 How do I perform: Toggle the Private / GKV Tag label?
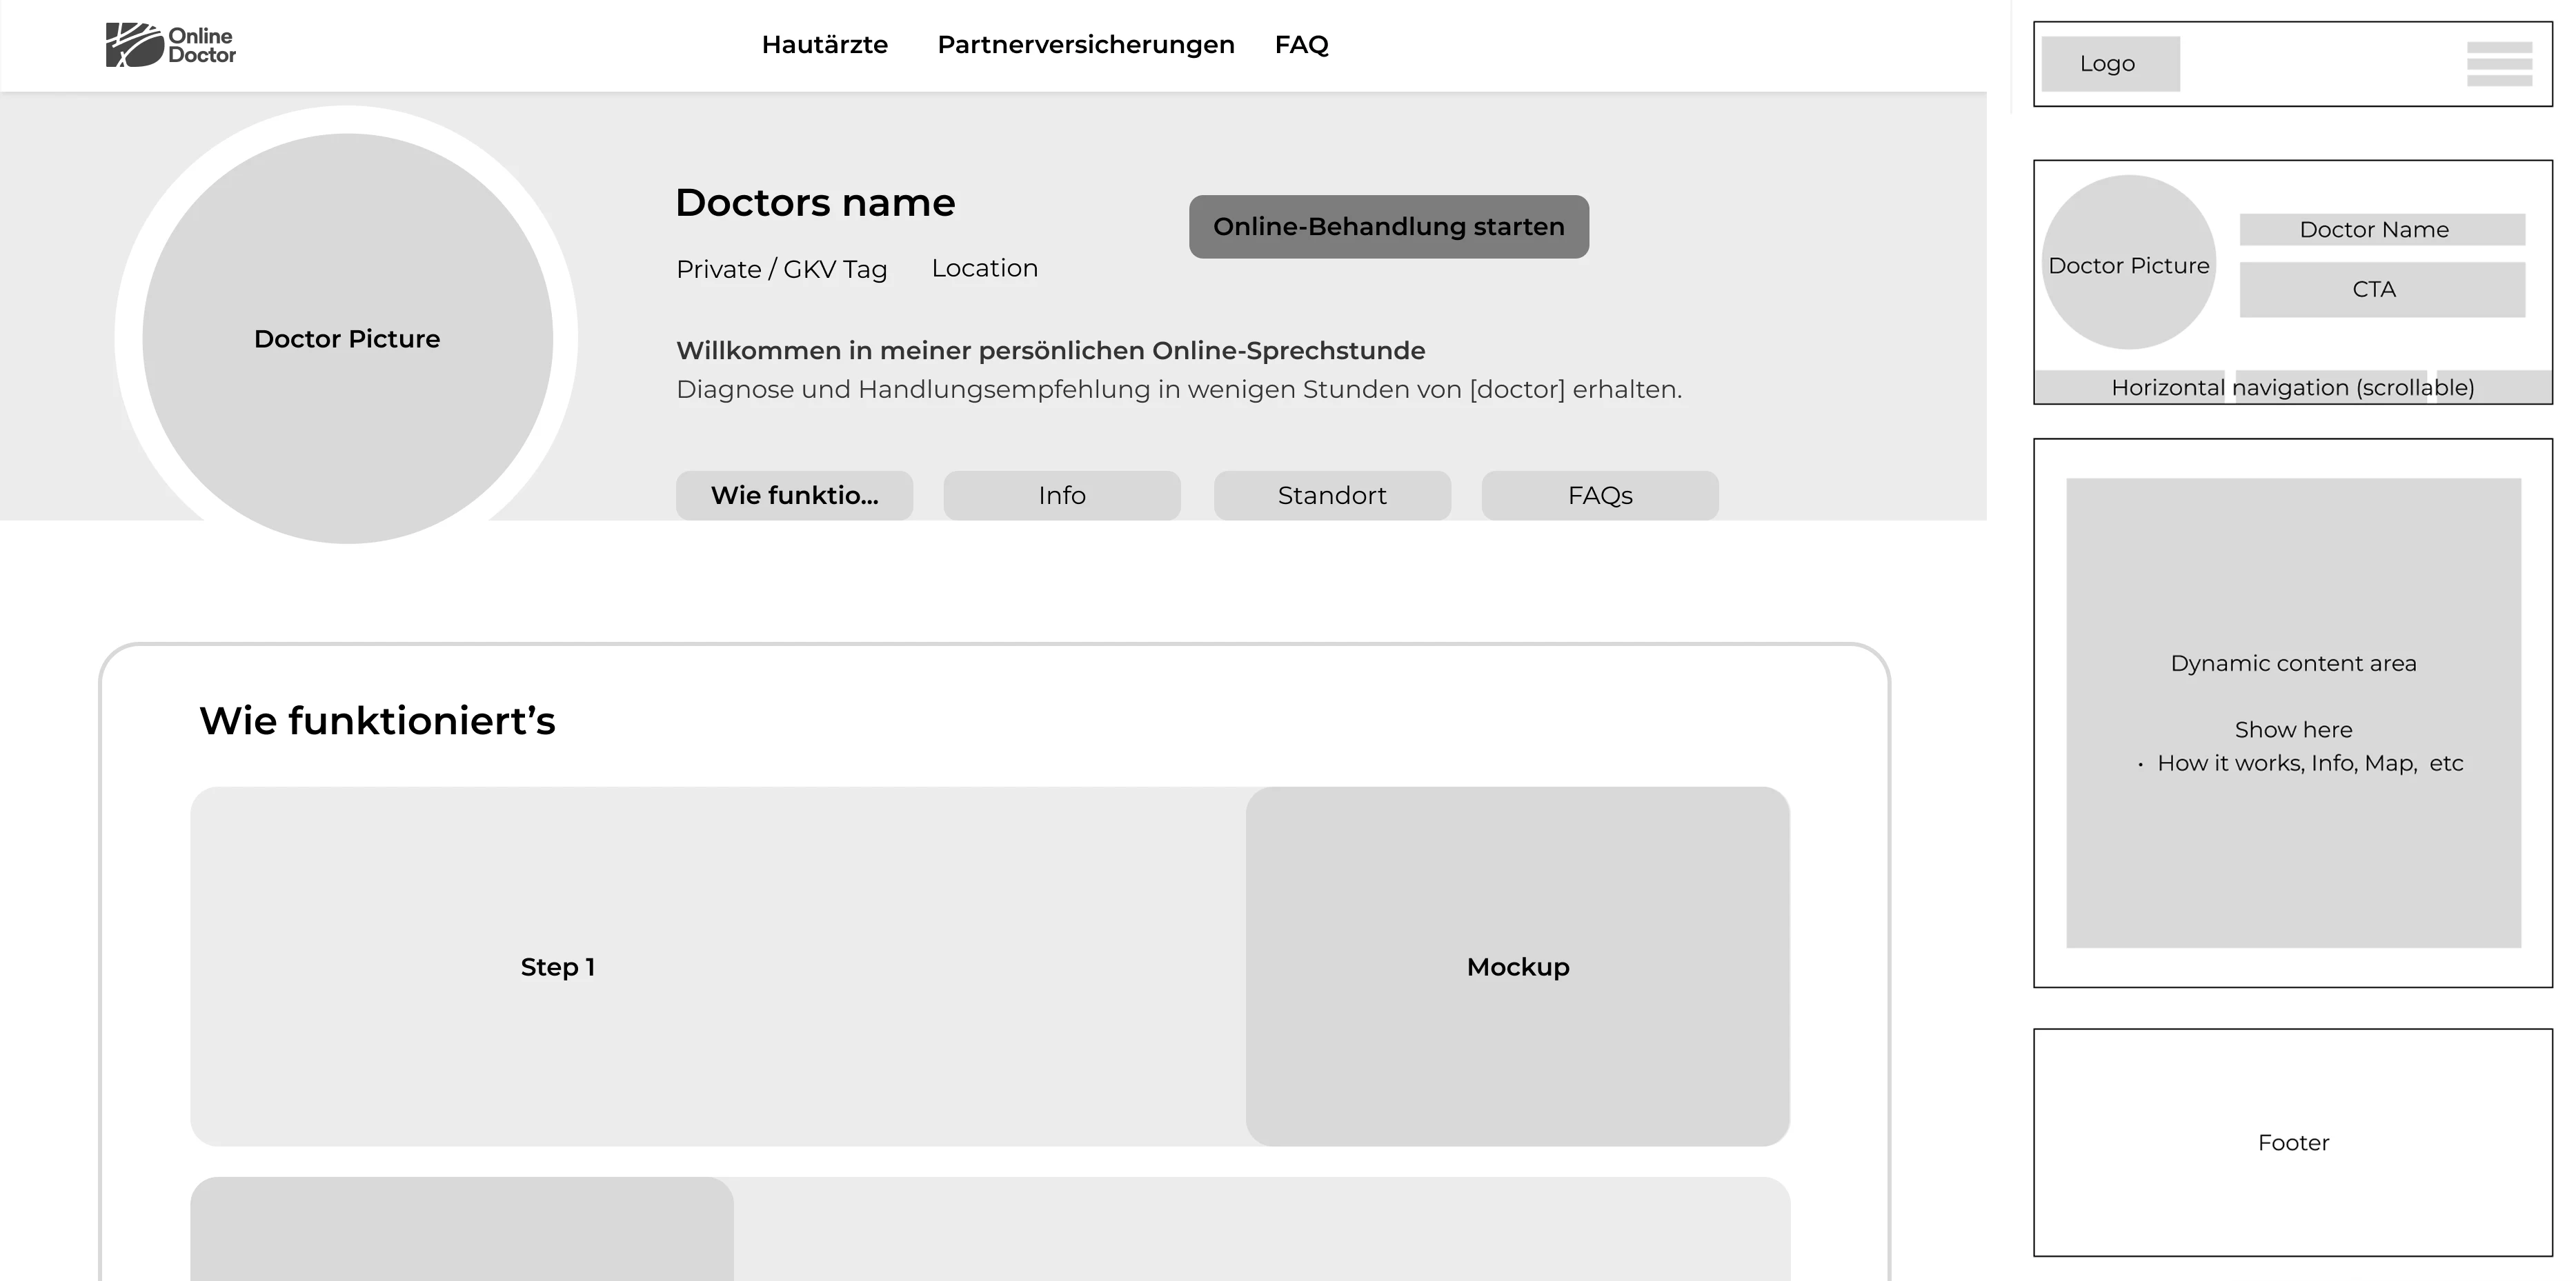click(781, 268)
